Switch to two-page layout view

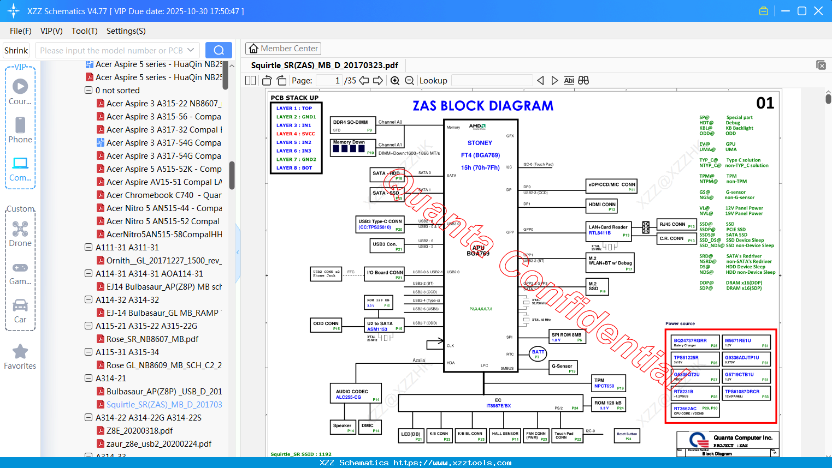[250, 81]
